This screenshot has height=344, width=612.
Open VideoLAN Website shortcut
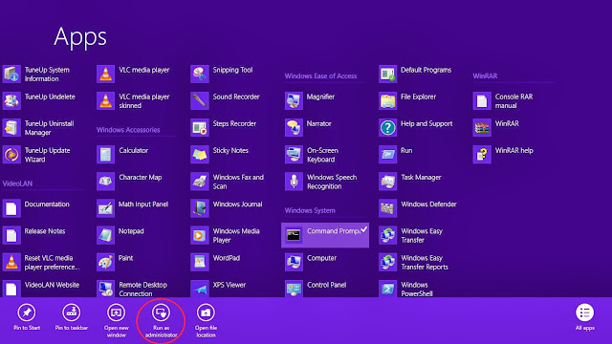click(x=41, y=289)
